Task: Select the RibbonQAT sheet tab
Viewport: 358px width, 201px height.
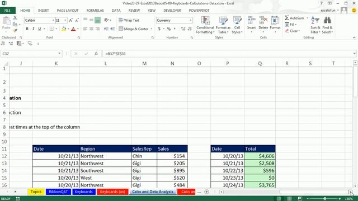Action: tap(58, 192)
